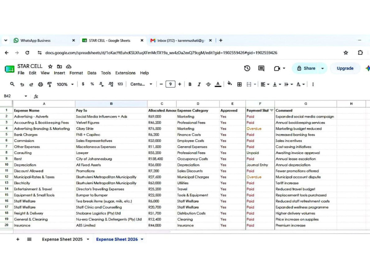The width and height of the screenshot is (370, 278).
Task: Open the toolbar more options menu
Action: [x=313, y=85]
